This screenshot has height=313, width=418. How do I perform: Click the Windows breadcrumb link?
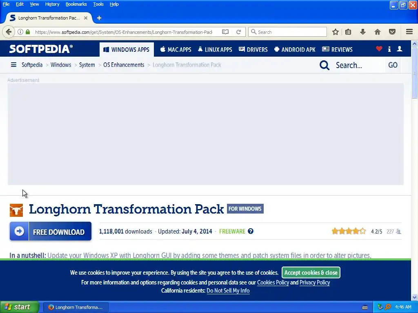tap(61, 65)
